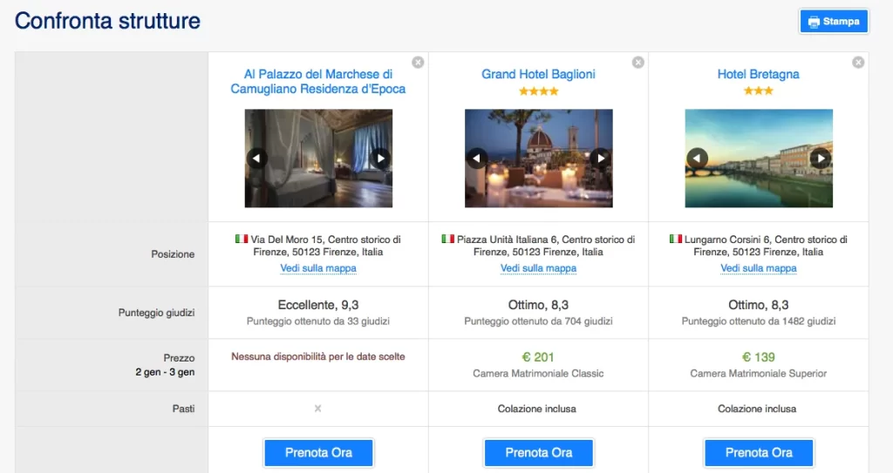Click 'Ottimo, 8,3' for Grand Hotel Baglioni
This screenshot has width=893, height=473.
538,305
